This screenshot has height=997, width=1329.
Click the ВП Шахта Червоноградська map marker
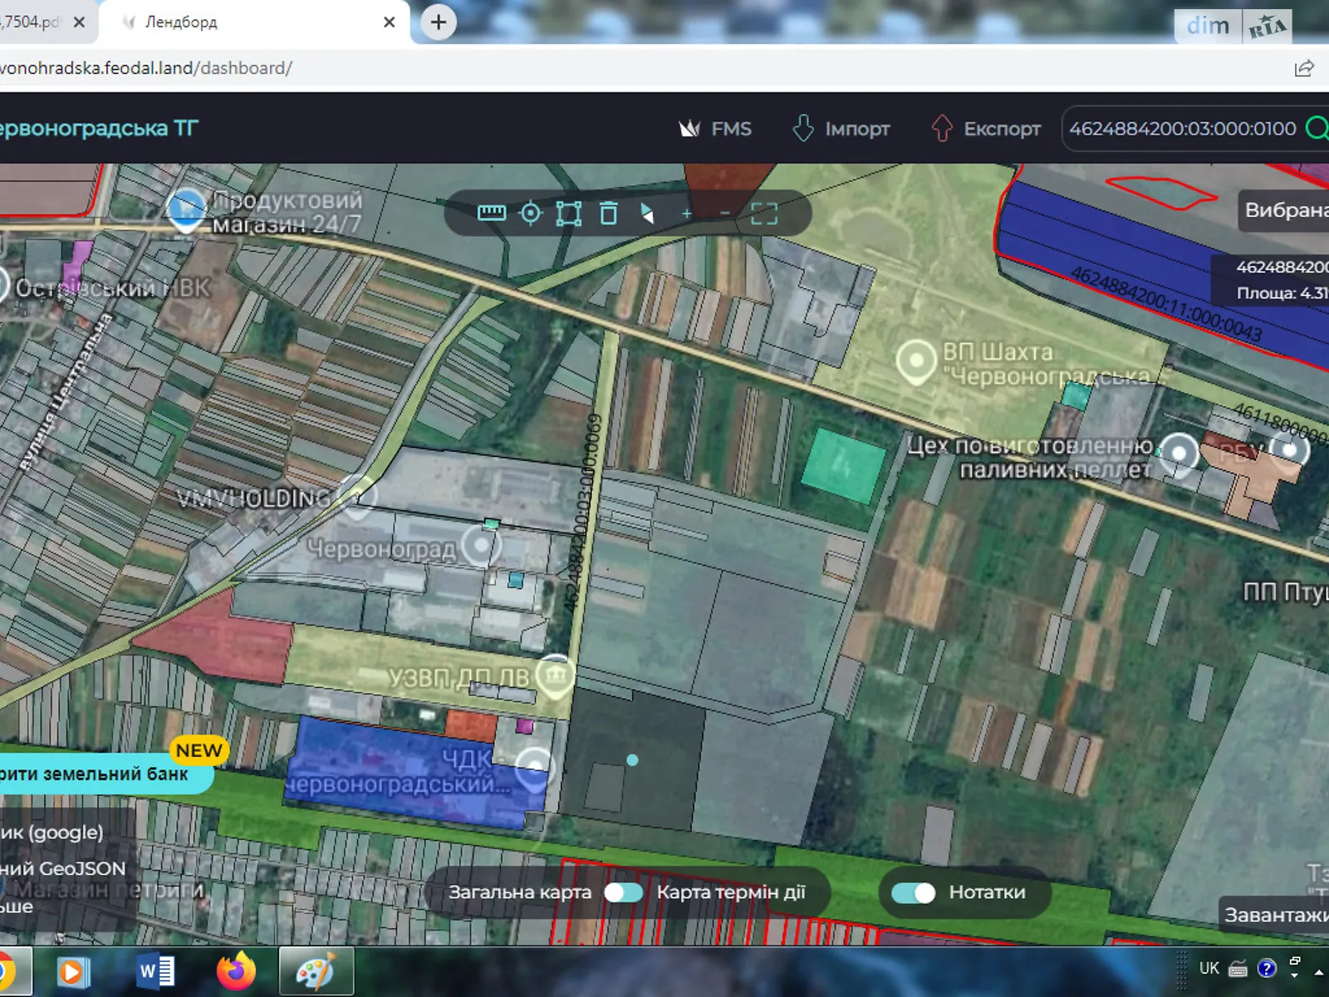(916, 361)
